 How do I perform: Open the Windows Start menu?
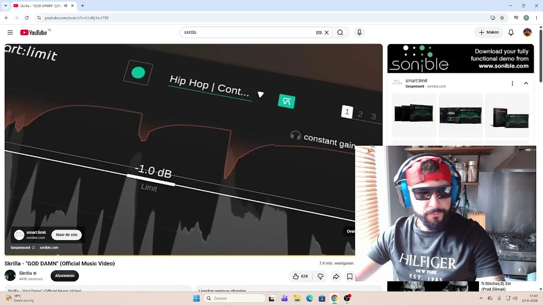196,298
